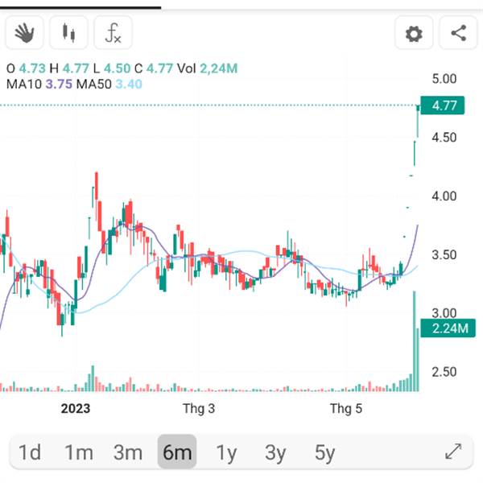483x483 pixels.
Task: Click the low price L 4.50
Action: 112,68
